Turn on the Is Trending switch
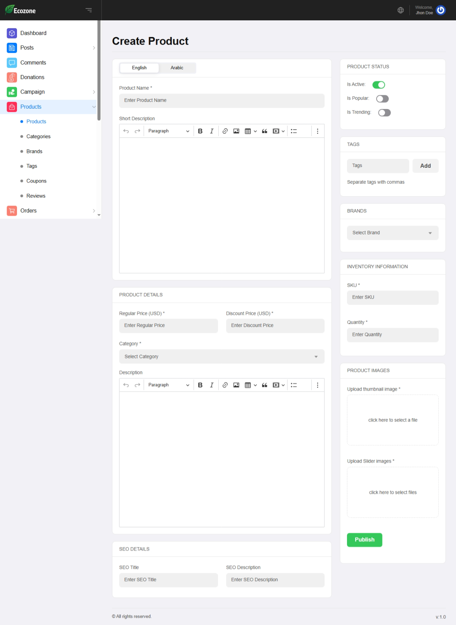Image resolution: width=456 pixels, height=625 pixels. [x=384, y=113]
